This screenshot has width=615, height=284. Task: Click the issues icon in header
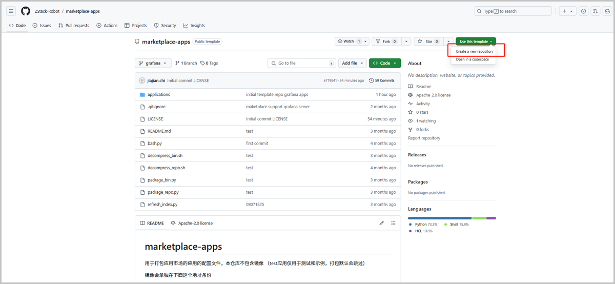[x=583, y=11]
